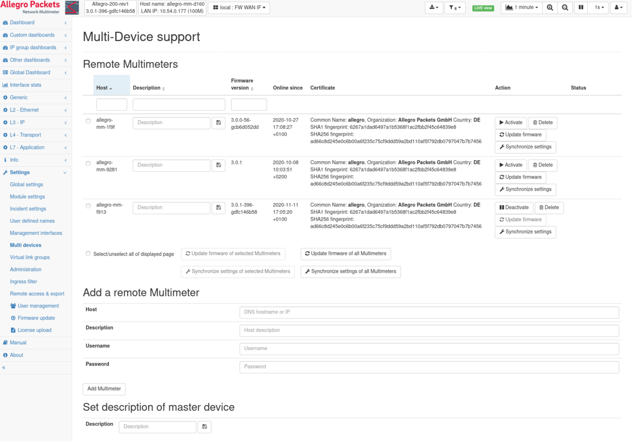Save the master device description
632x445 pixels.
pyautogui.click(x=204, y=427)
